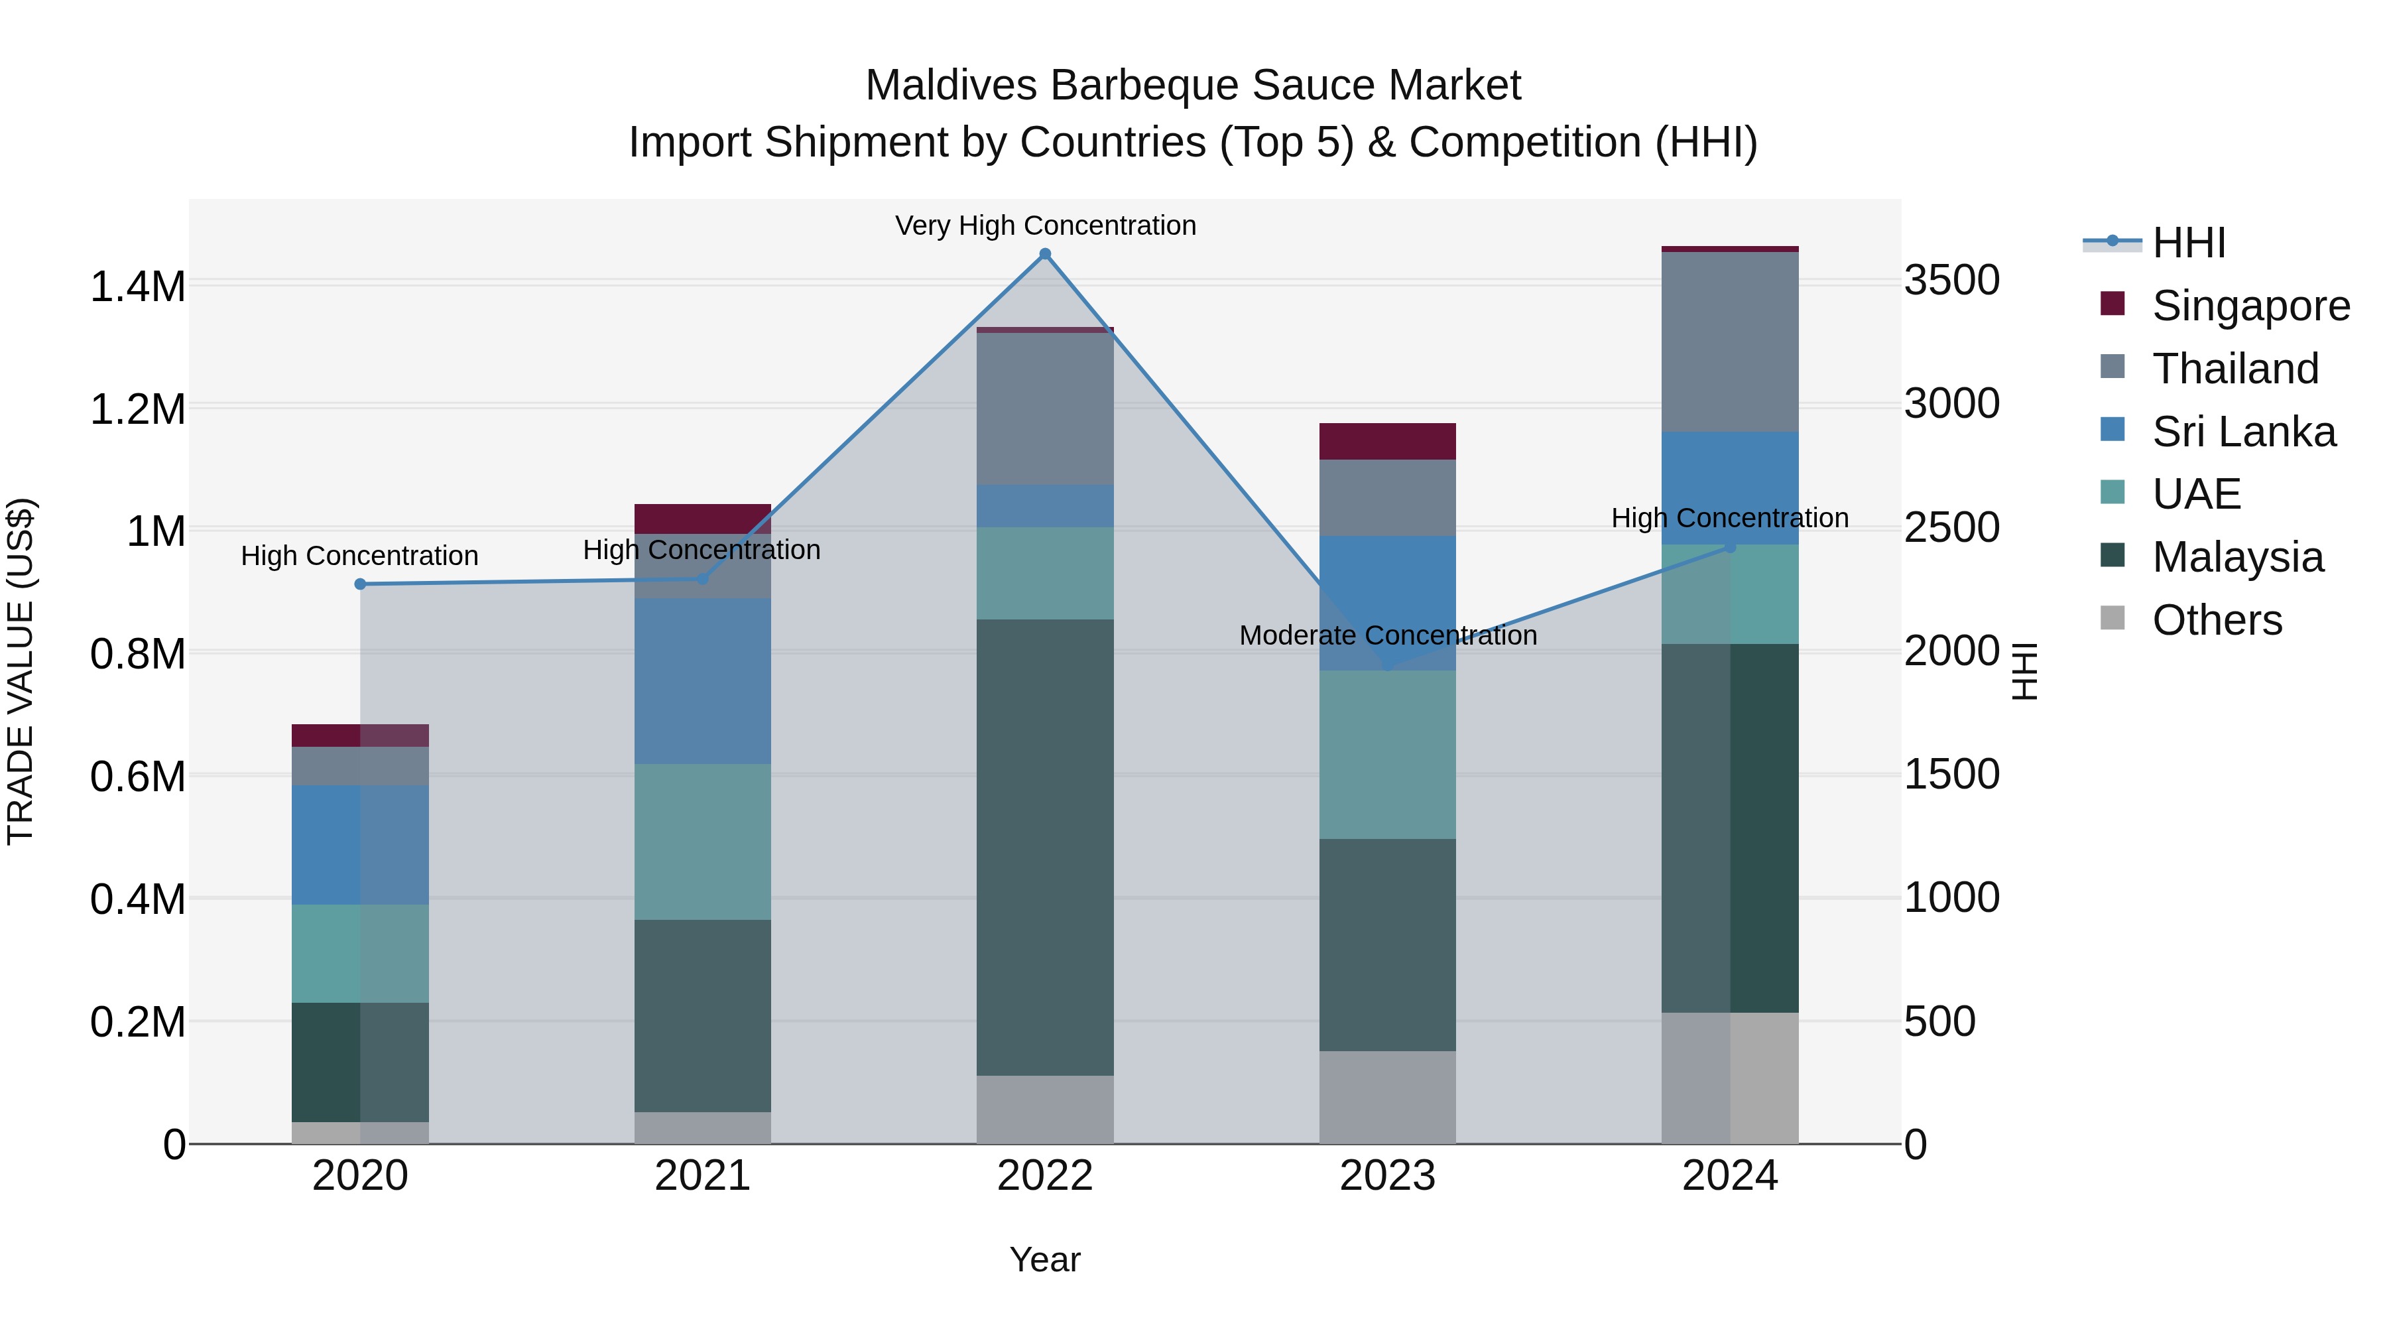Click the 2021 x-axis tick label
Image resolution: width=2387 pixels, height=1343 pixels.
coord(702,1176)
